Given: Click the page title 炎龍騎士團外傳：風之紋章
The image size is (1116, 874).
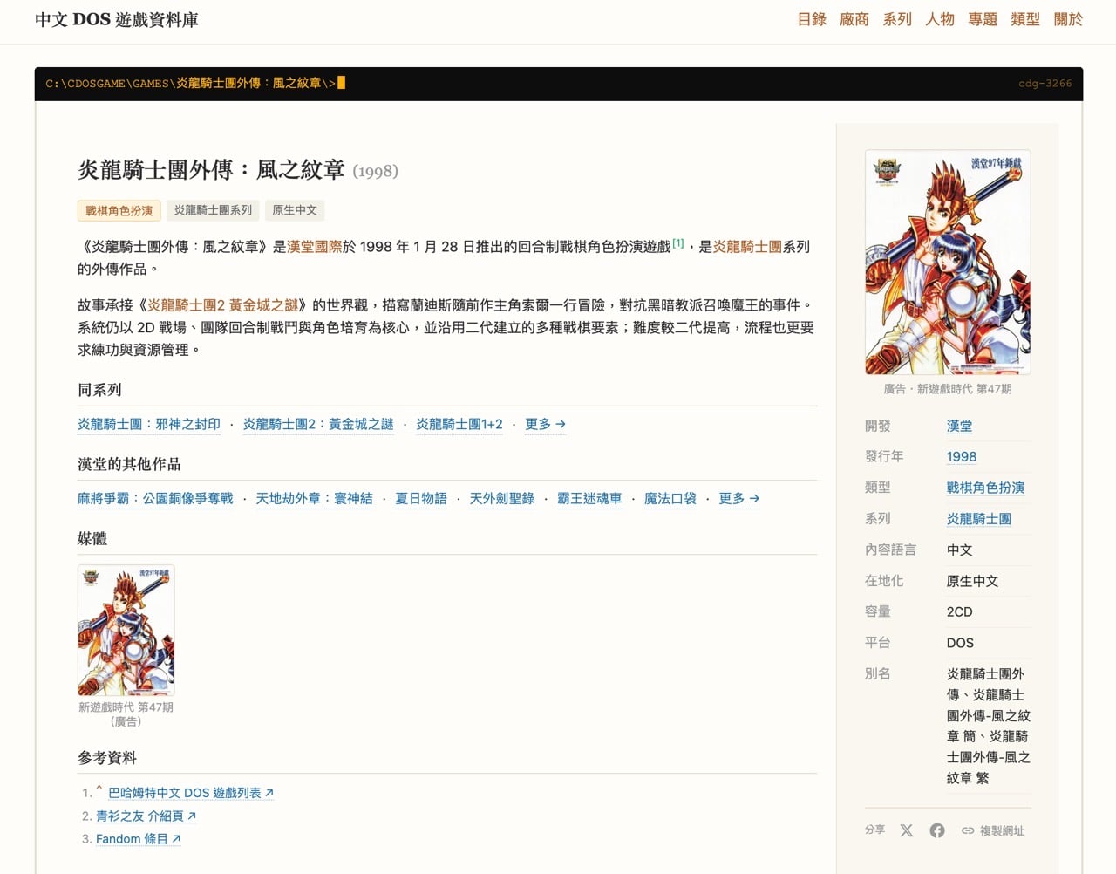Looking at the screenshot, I should click(212, 169).
